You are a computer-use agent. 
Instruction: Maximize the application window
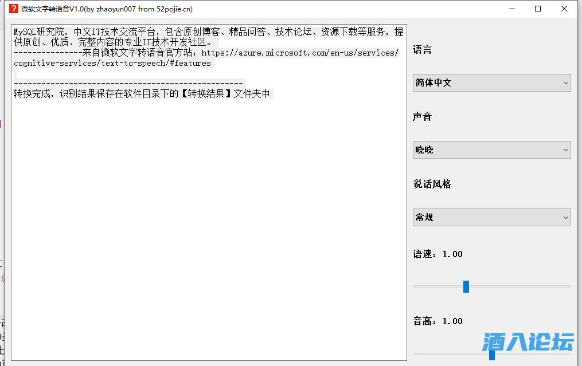coord(537,9)
